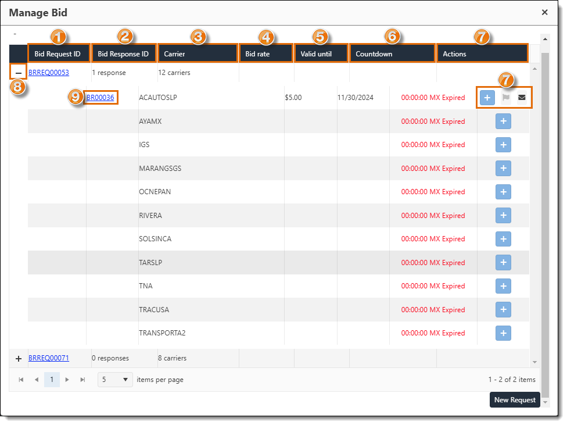Expand the BRREQ00071 bid request row
This screenshot has width=567, height=425.
click(19, 358)
